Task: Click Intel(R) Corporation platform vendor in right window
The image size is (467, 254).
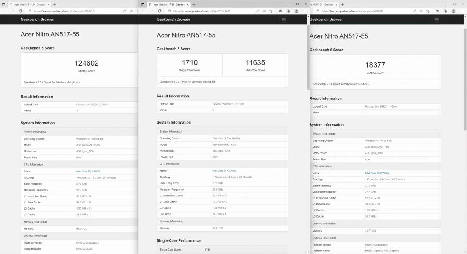Action: point(376,245)
